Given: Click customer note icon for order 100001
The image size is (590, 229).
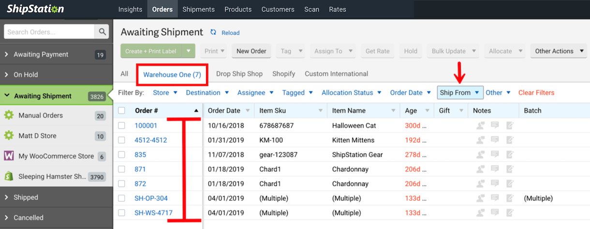Looking at the screenshot, I should click(x=480, y=126).
